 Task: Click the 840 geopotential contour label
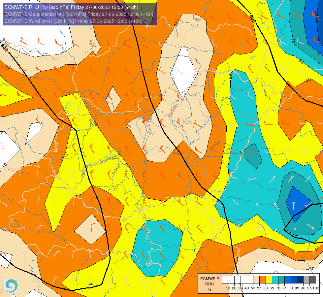(4, 48)
